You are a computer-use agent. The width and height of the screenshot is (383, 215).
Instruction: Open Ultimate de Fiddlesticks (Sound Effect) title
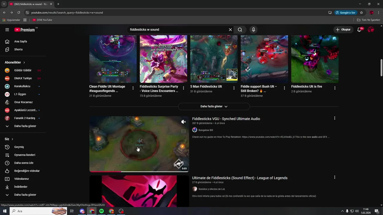(240, 178)
